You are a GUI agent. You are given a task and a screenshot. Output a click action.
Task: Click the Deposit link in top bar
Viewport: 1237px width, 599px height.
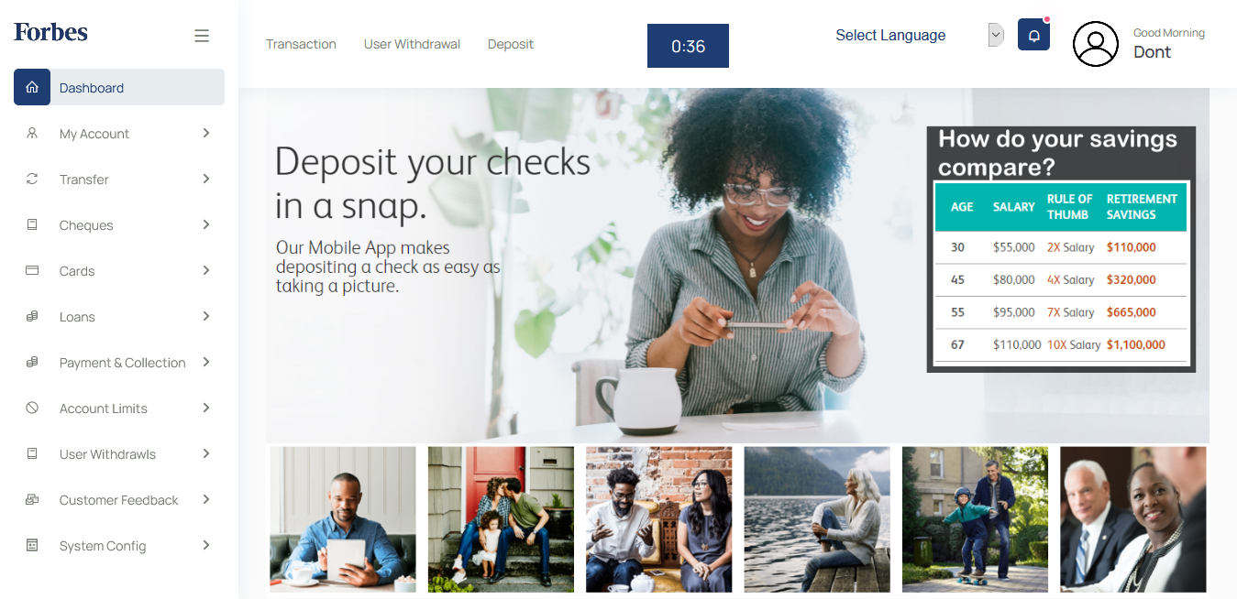click(511, 44)
